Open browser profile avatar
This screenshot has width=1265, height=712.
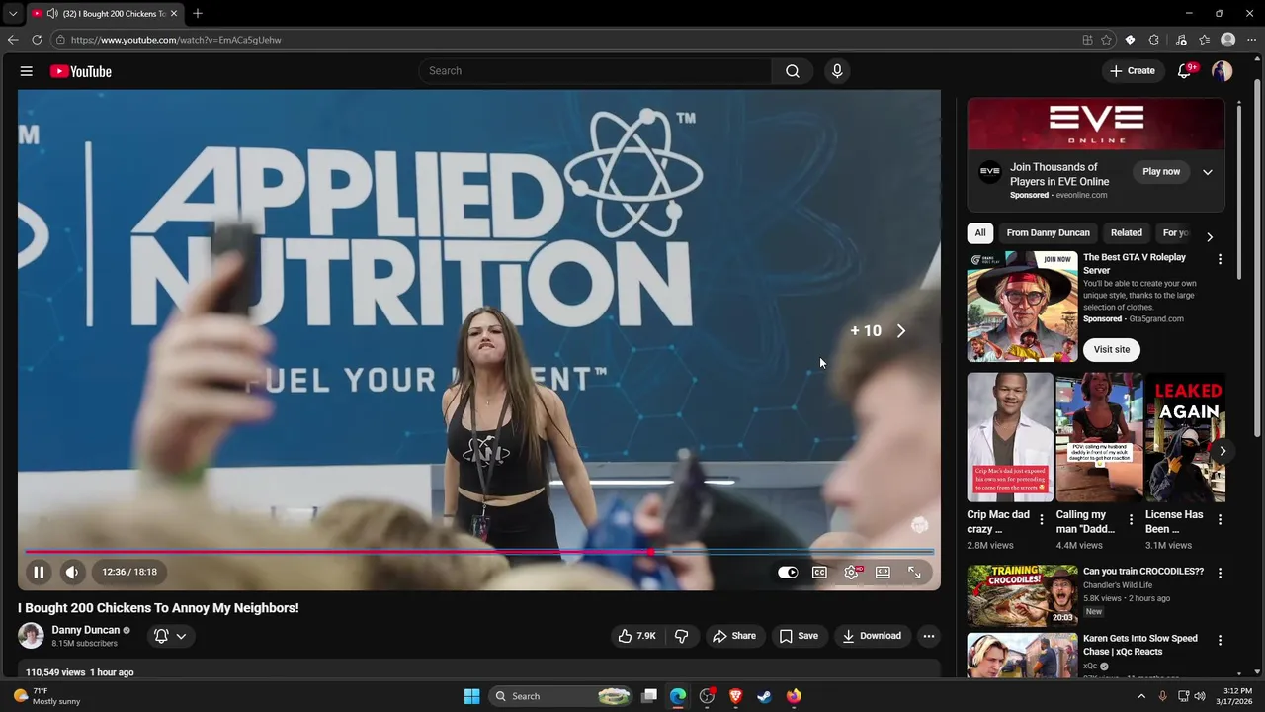coord(1228,40)
